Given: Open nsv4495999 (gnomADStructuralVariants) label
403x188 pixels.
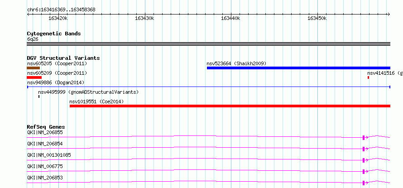Looking at the screenshot, I should click(x=88, y=92).
